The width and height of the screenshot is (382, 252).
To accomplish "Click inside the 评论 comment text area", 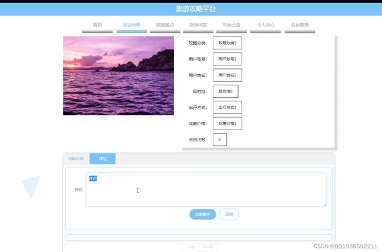I will 206,190.
